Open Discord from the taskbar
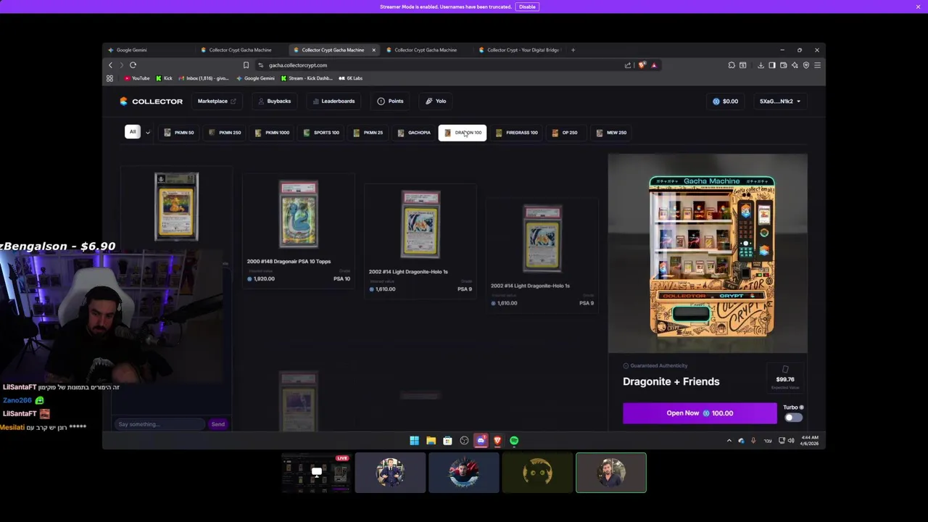The image size is (928, 522). point(481,441)
